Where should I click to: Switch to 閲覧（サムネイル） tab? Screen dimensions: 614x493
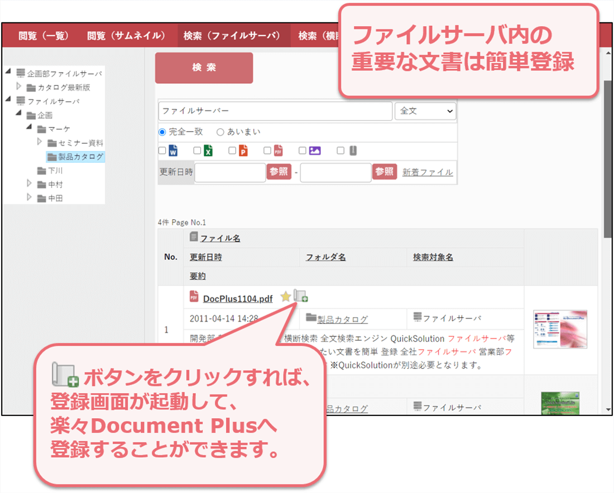pos(126,36)
